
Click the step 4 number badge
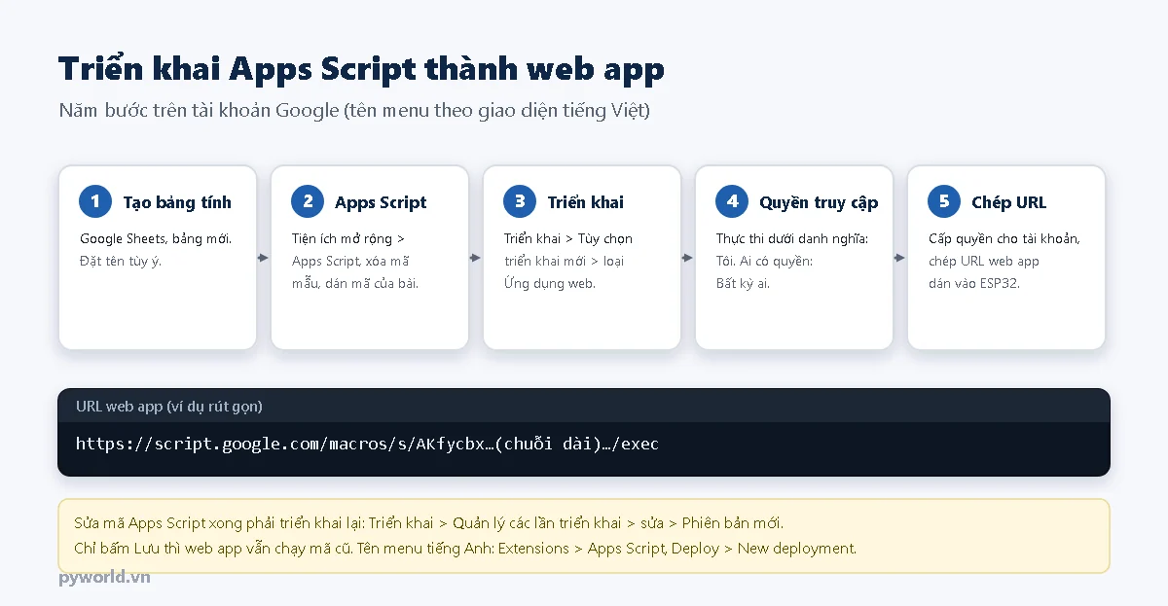[732, 201]
